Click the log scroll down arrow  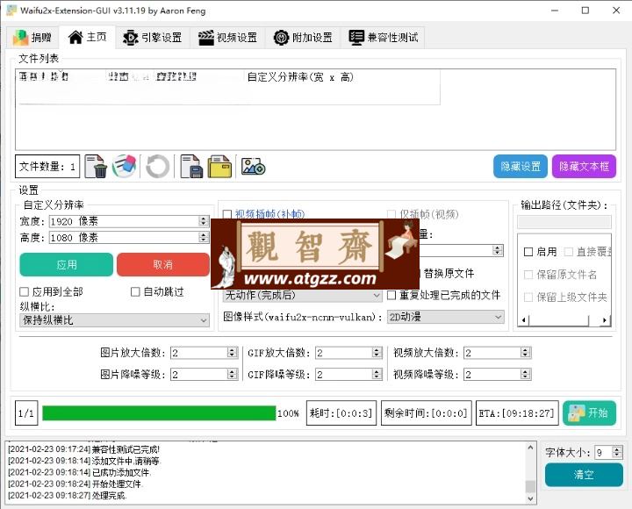click(x=530, y=499)
